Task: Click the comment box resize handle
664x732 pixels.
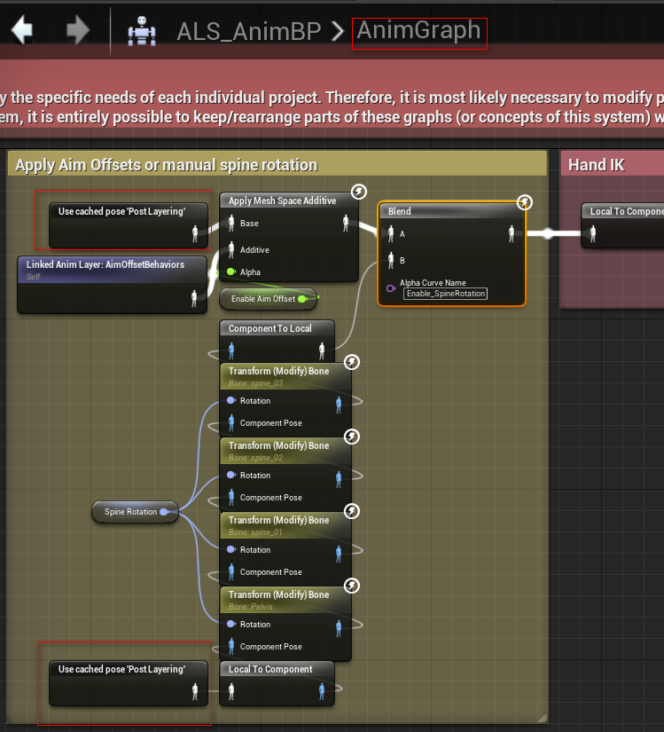Action: (x=541, y=717)
